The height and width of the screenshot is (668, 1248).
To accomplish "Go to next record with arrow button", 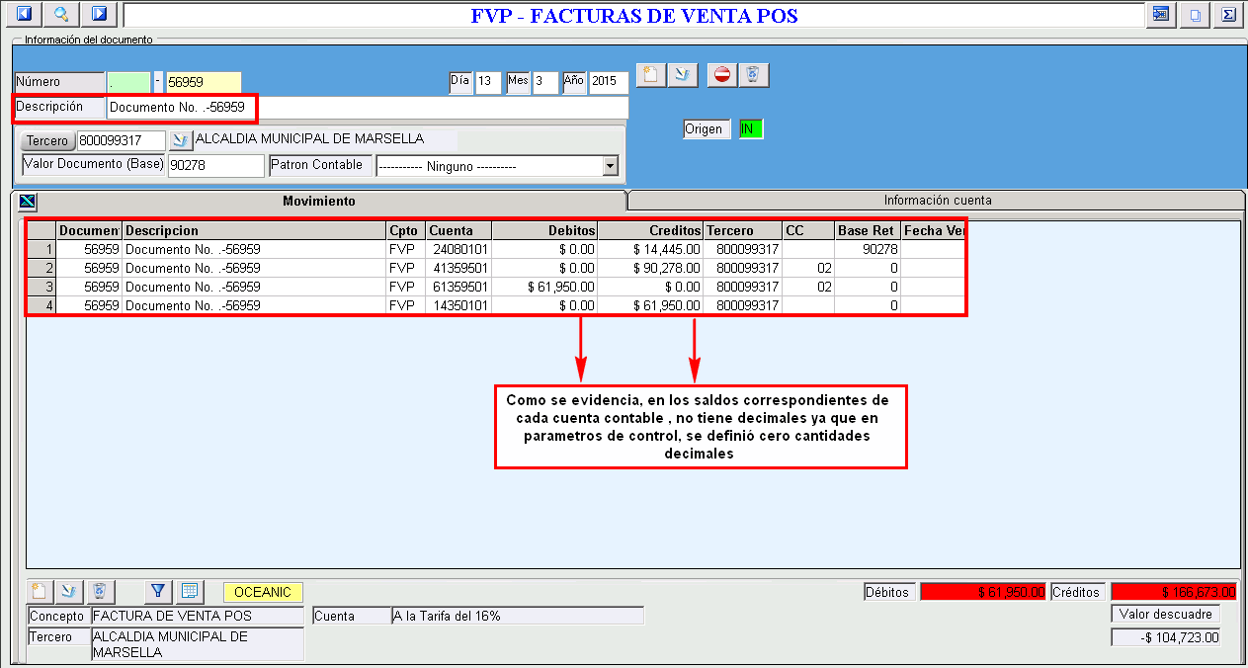I will click(x=98, y=15).
